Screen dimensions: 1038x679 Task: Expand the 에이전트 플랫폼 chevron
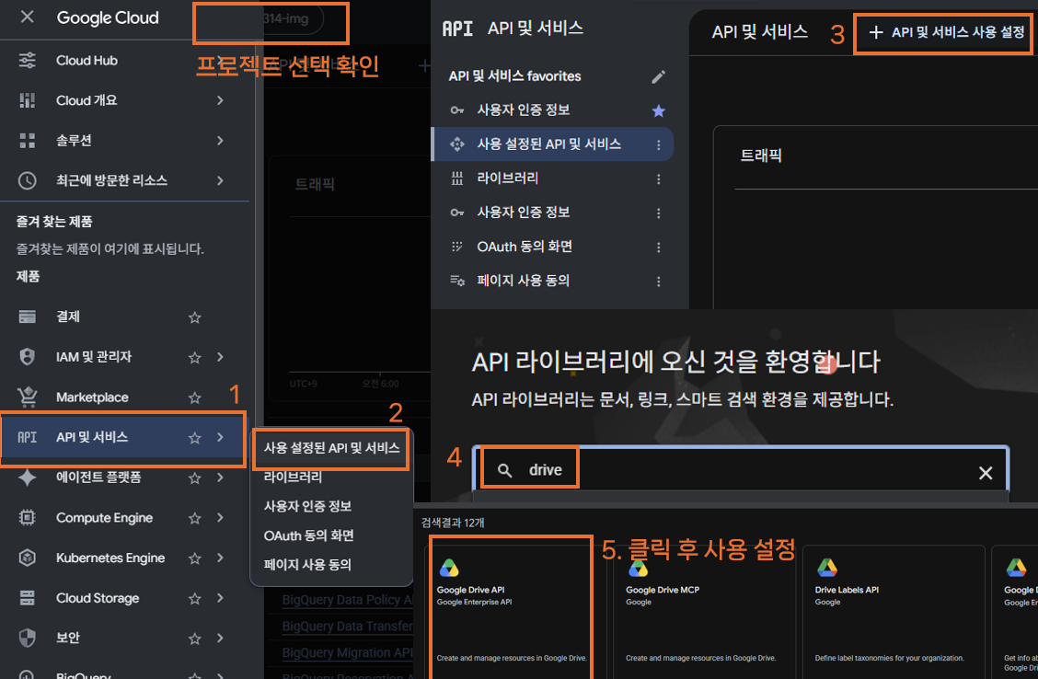(221, 478)
